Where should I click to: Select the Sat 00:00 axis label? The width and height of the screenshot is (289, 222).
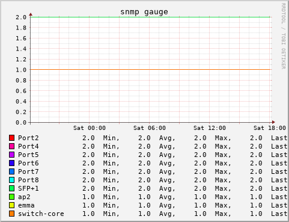point(90,128)
